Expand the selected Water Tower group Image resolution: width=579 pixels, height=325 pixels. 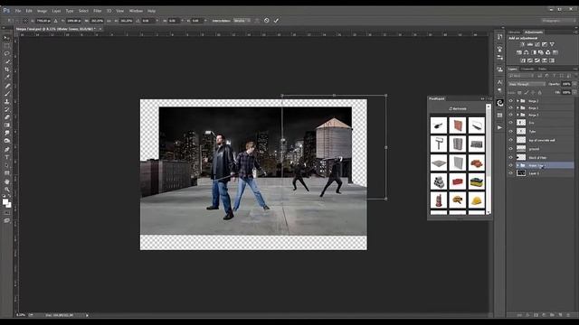pos(517,165)
